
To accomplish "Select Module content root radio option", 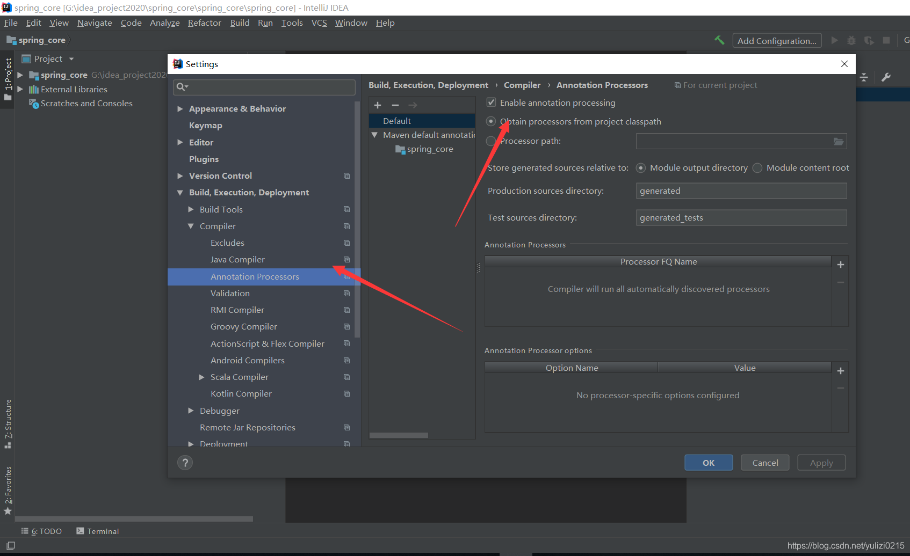I will (757, 168).
